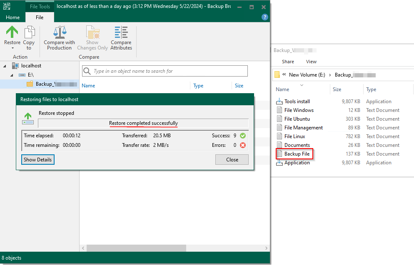
Task: Open the help question mark icon
Action: (264, 17)
